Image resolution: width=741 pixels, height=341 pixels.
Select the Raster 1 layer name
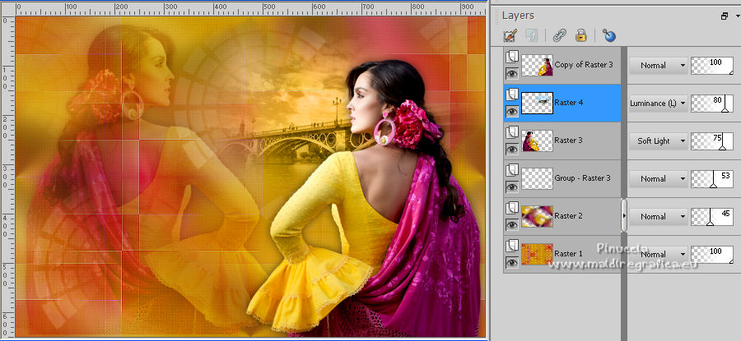568,253
